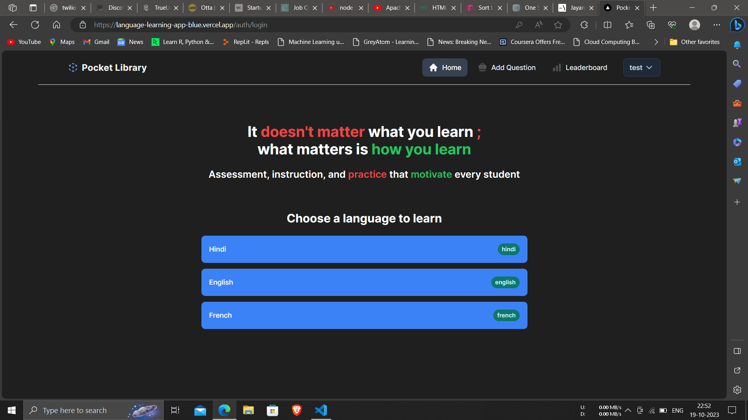Open Outlook in Edge sidebar
Screen dimensions: 748x420
click(737, 161)
